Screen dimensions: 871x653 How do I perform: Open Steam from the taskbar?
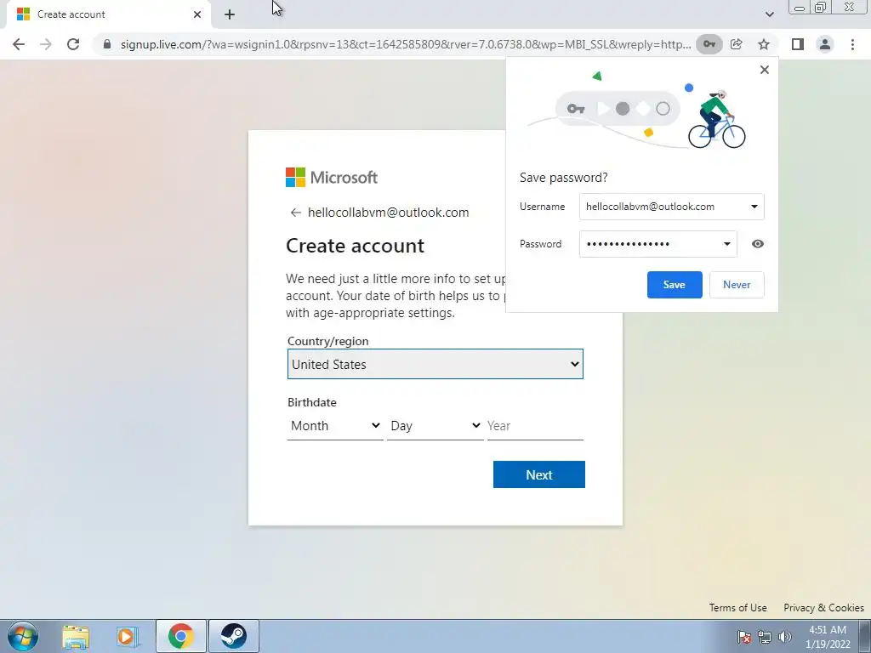(x=234, y=636)
